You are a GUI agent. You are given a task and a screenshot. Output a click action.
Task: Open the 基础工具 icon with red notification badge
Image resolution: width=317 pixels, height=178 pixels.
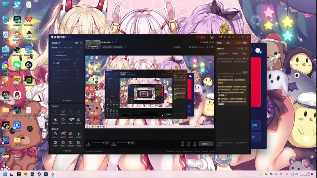(63, 135)
